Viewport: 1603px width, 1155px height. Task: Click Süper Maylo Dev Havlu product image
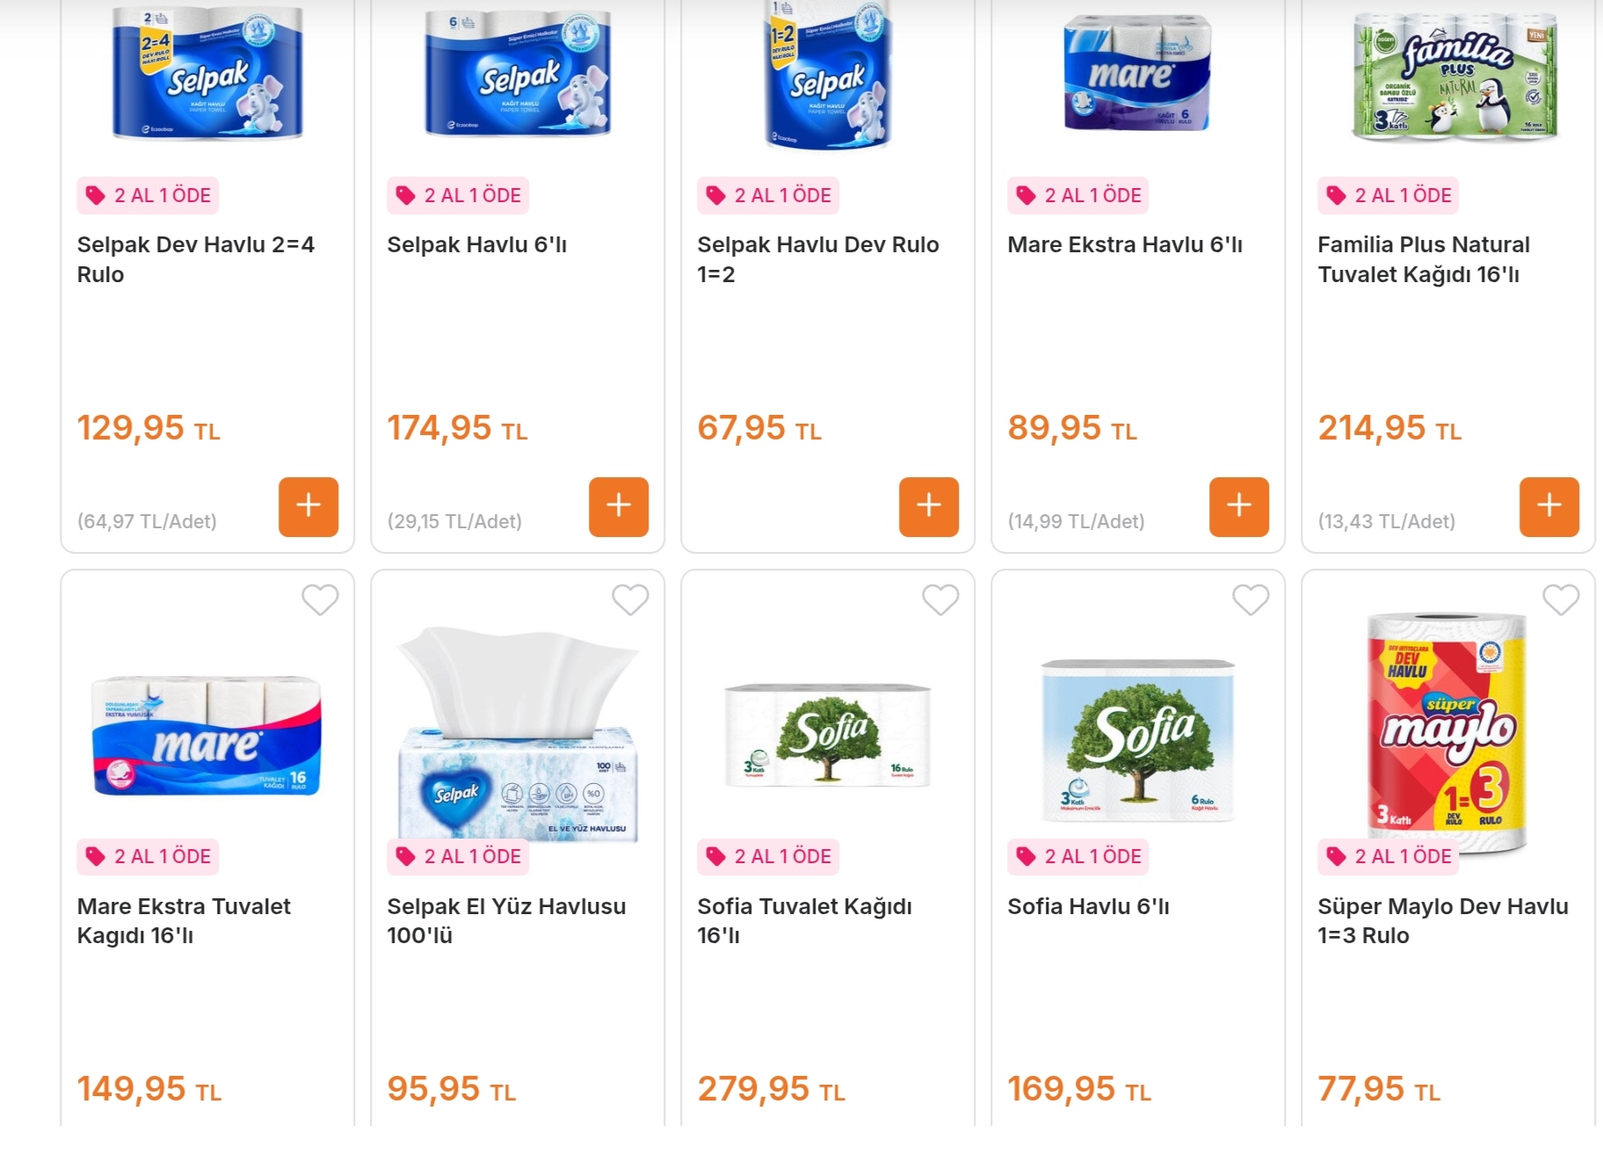(x=1447, y=730)
